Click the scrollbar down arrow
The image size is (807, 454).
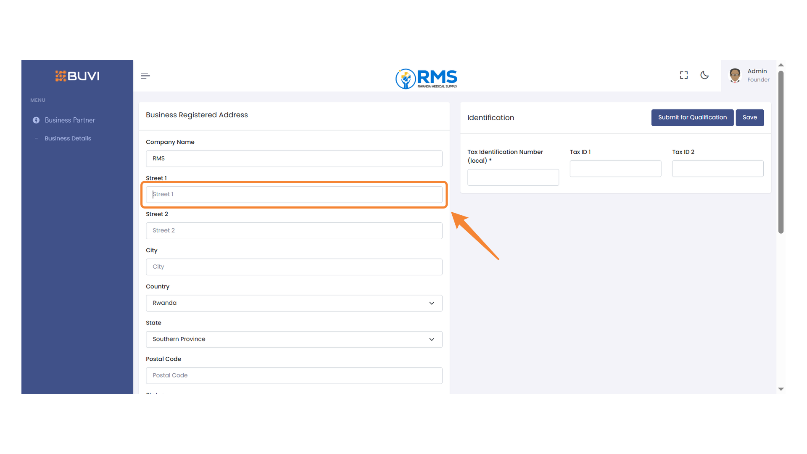point(781,389)
